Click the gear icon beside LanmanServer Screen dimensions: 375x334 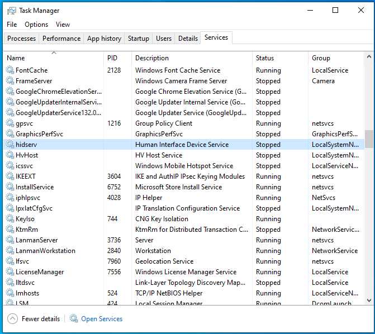tap(10, 240)
